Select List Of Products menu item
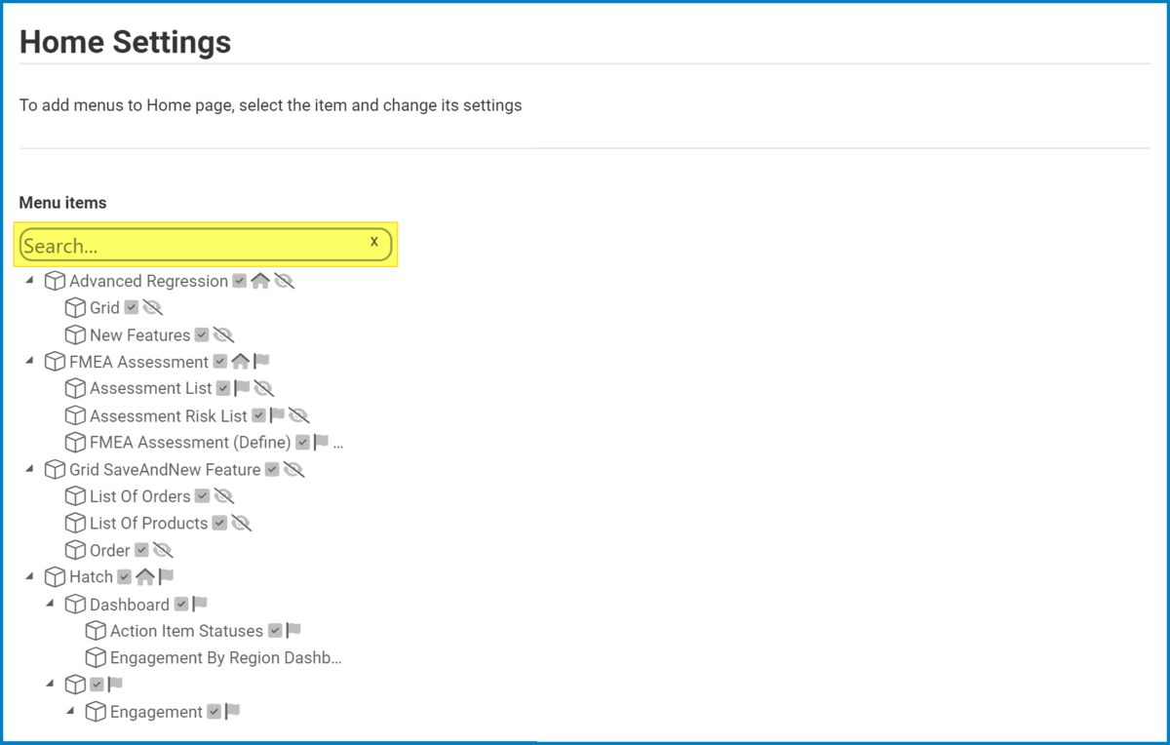This screenshot has height=745, width=1170. tap(148, 524)
